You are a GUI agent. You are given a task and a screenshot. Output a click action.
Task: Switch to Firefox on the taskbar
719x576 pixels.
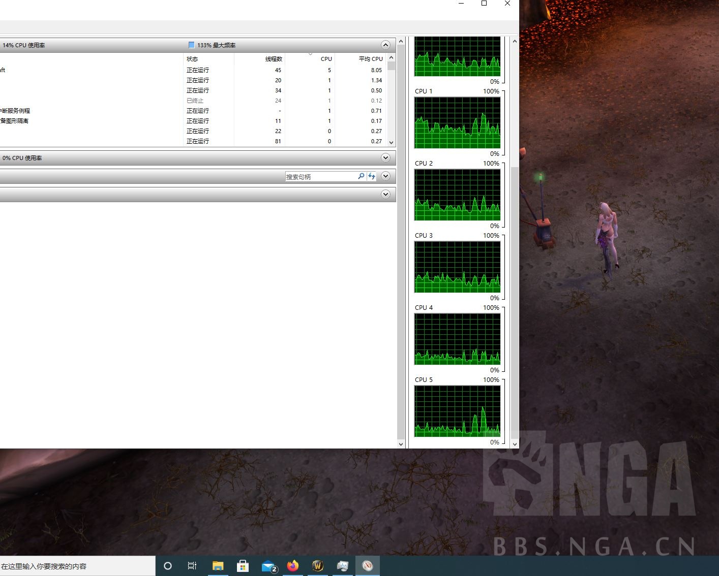(293, 566)
